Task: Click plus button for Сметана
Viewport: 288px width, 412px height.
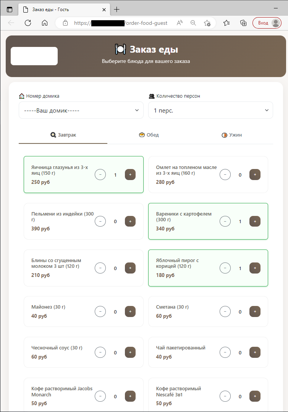Action: pyautogui.click(x=255, y=312)
